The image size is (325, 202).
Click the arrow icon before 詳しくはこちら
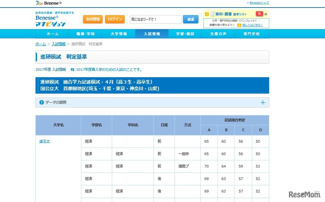coord(239,25)
